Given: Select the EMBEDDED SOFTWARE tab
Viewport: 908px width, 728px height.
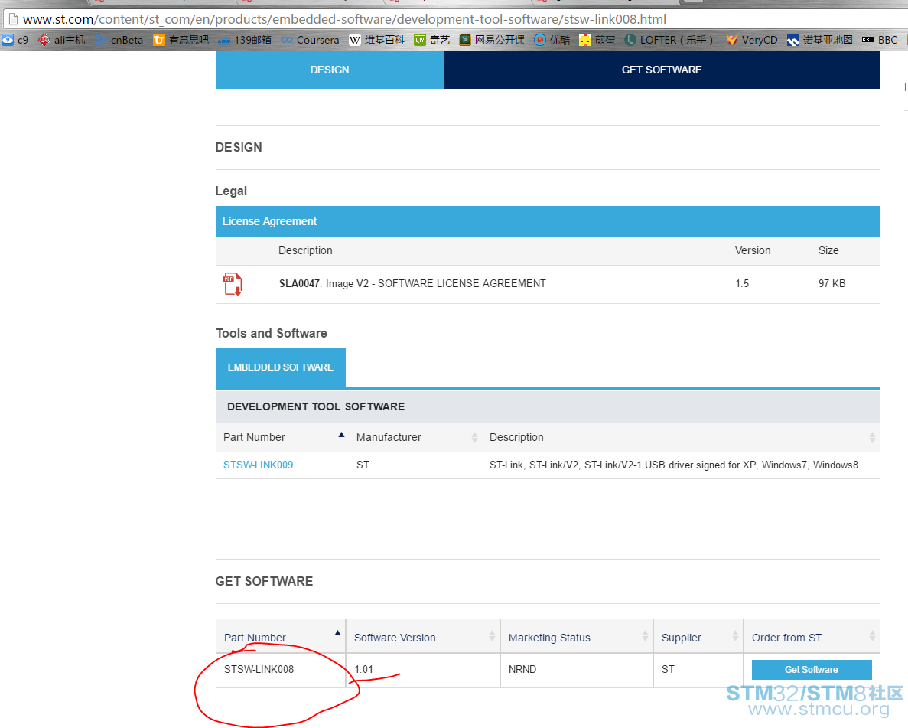Looking at the screenshot, I should tap(280, 367).
